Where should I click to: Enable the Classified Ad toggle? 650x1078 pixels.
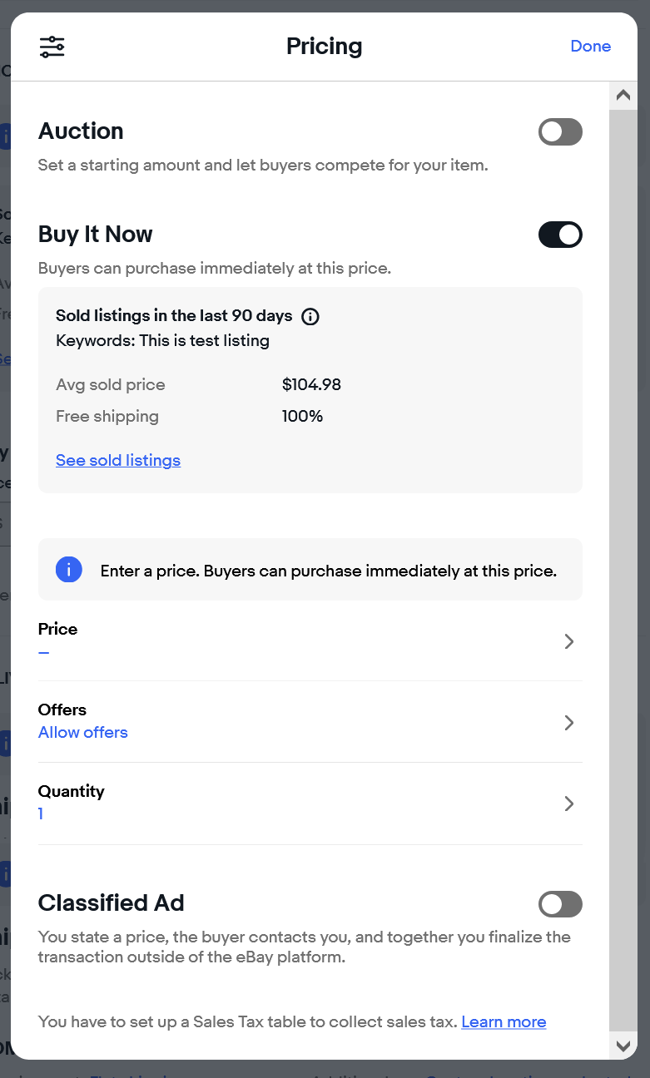click(560, 904)
